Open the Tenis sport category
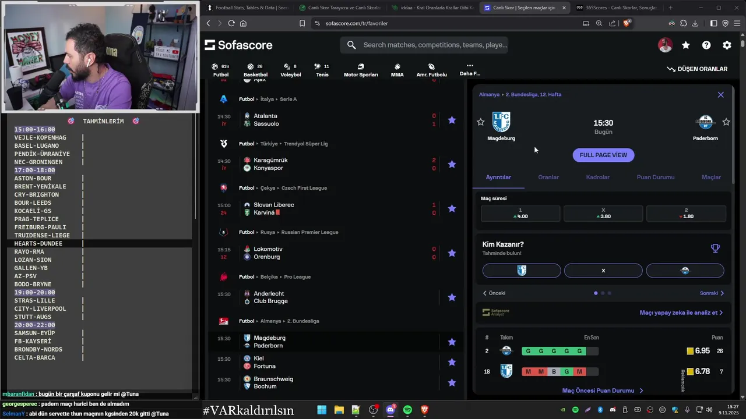Screen dimensions: 746x419 click(322, 70)
